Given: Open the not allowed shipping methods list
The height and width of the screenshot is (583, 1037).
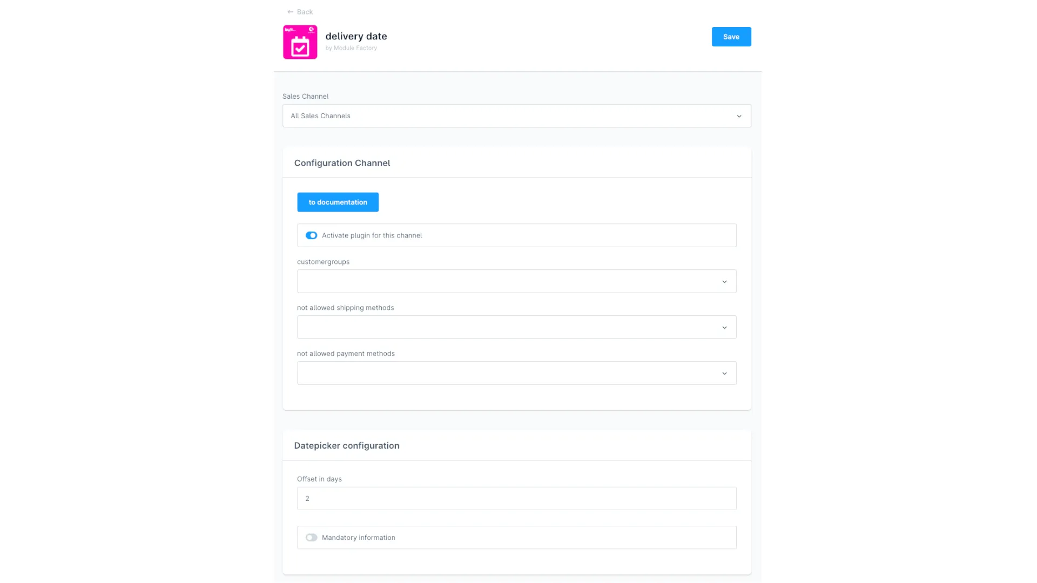Looking at the screenshot, I should click(x=516, y=327).
